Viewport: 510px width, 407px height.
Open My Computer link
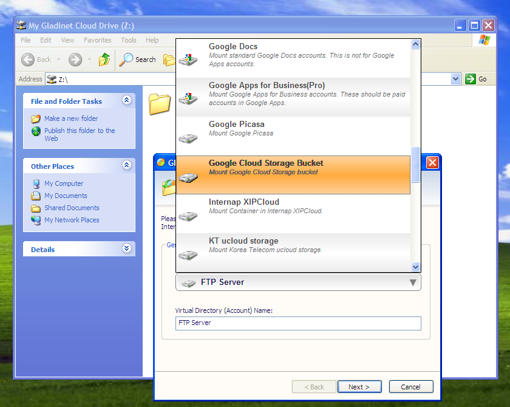click(64, 183)
